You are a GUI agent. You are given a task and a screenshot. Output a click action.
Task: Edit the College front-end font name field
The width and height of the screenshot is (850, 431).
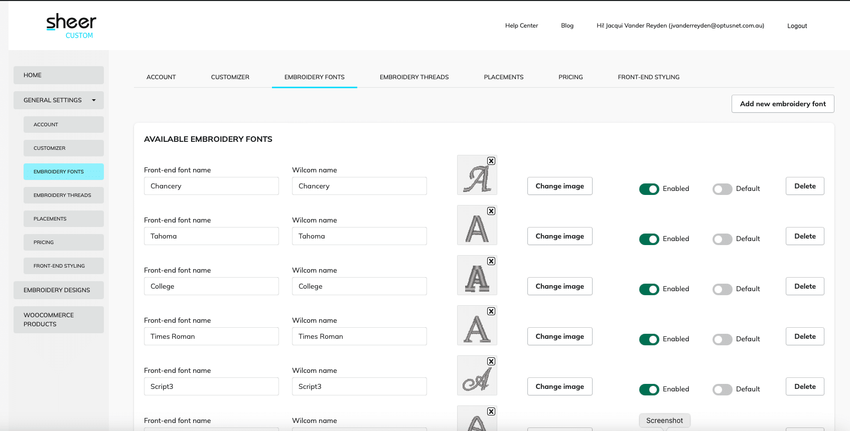click(x=211, y=286)
